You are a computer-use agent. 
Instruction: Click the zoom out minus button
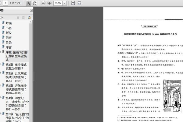tap(43, 3)
